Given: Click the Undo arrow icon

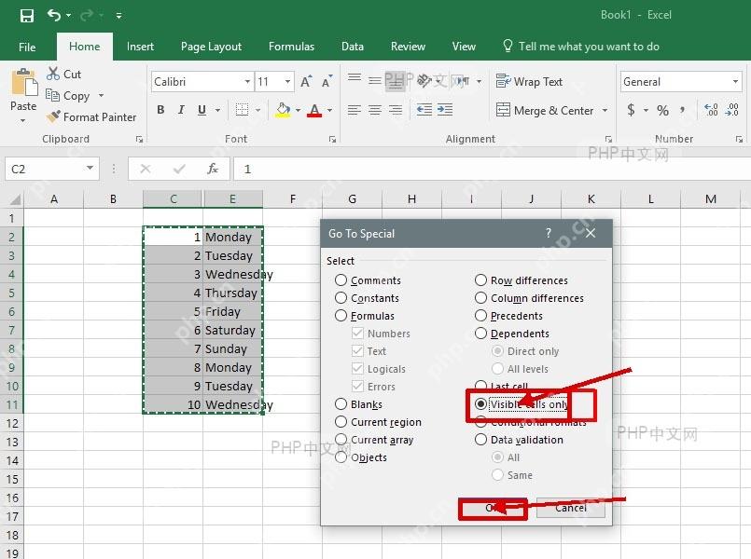Looking at the screenshot, I should point(54,15).
